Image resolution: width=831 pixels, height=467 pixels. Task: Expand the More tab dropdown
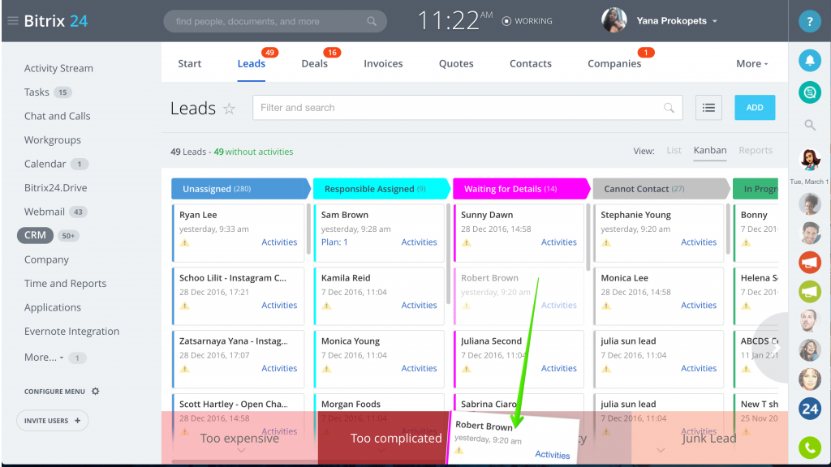pyautogui.click(x=751, y=63)
